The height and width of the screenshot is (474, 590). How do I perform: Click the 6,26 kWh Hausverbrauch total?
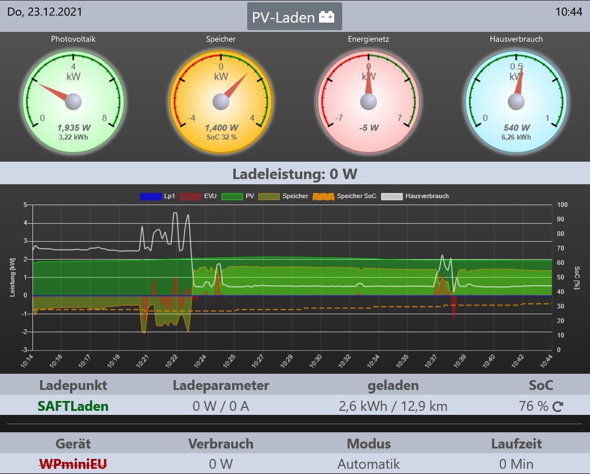516,137
